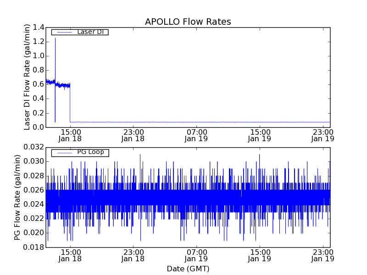Click the 'Date (GMT)' x-axis label

click(x=188, y=269)
